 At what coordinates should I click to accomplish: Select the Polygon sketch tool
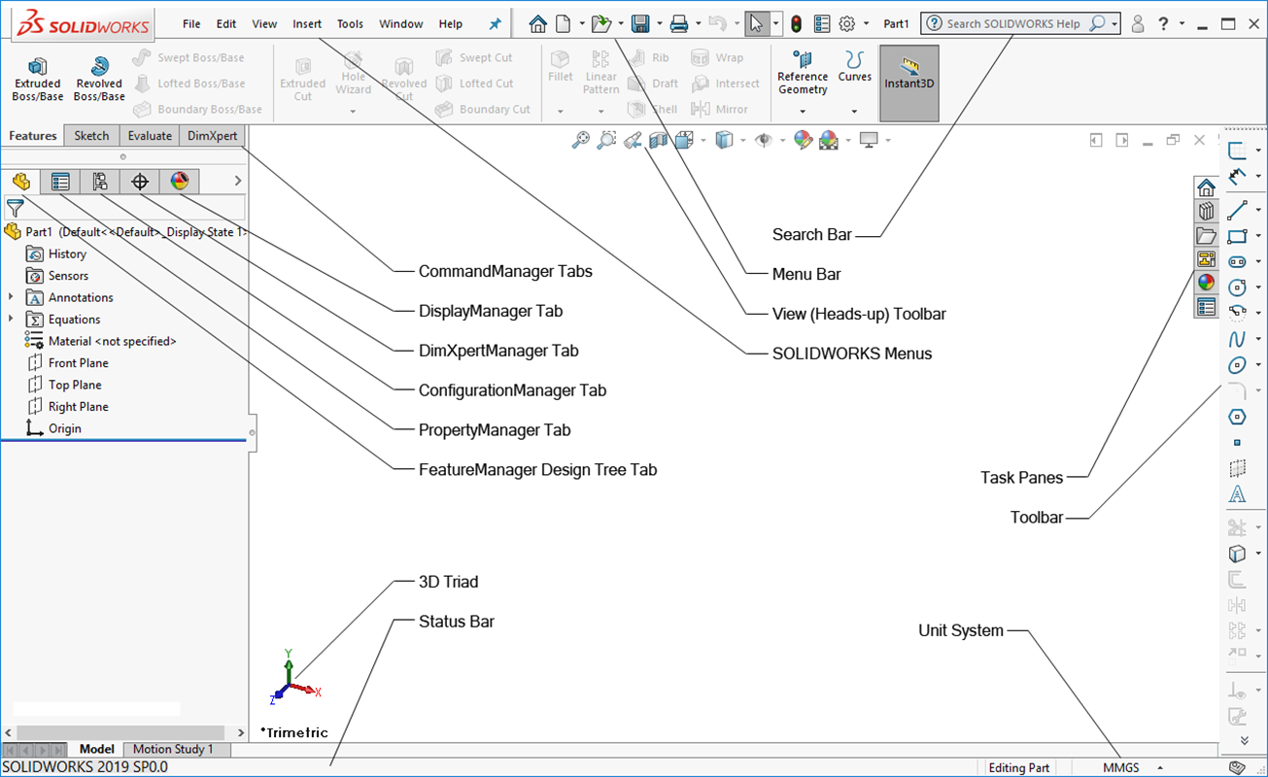[x=1237, y=417]
